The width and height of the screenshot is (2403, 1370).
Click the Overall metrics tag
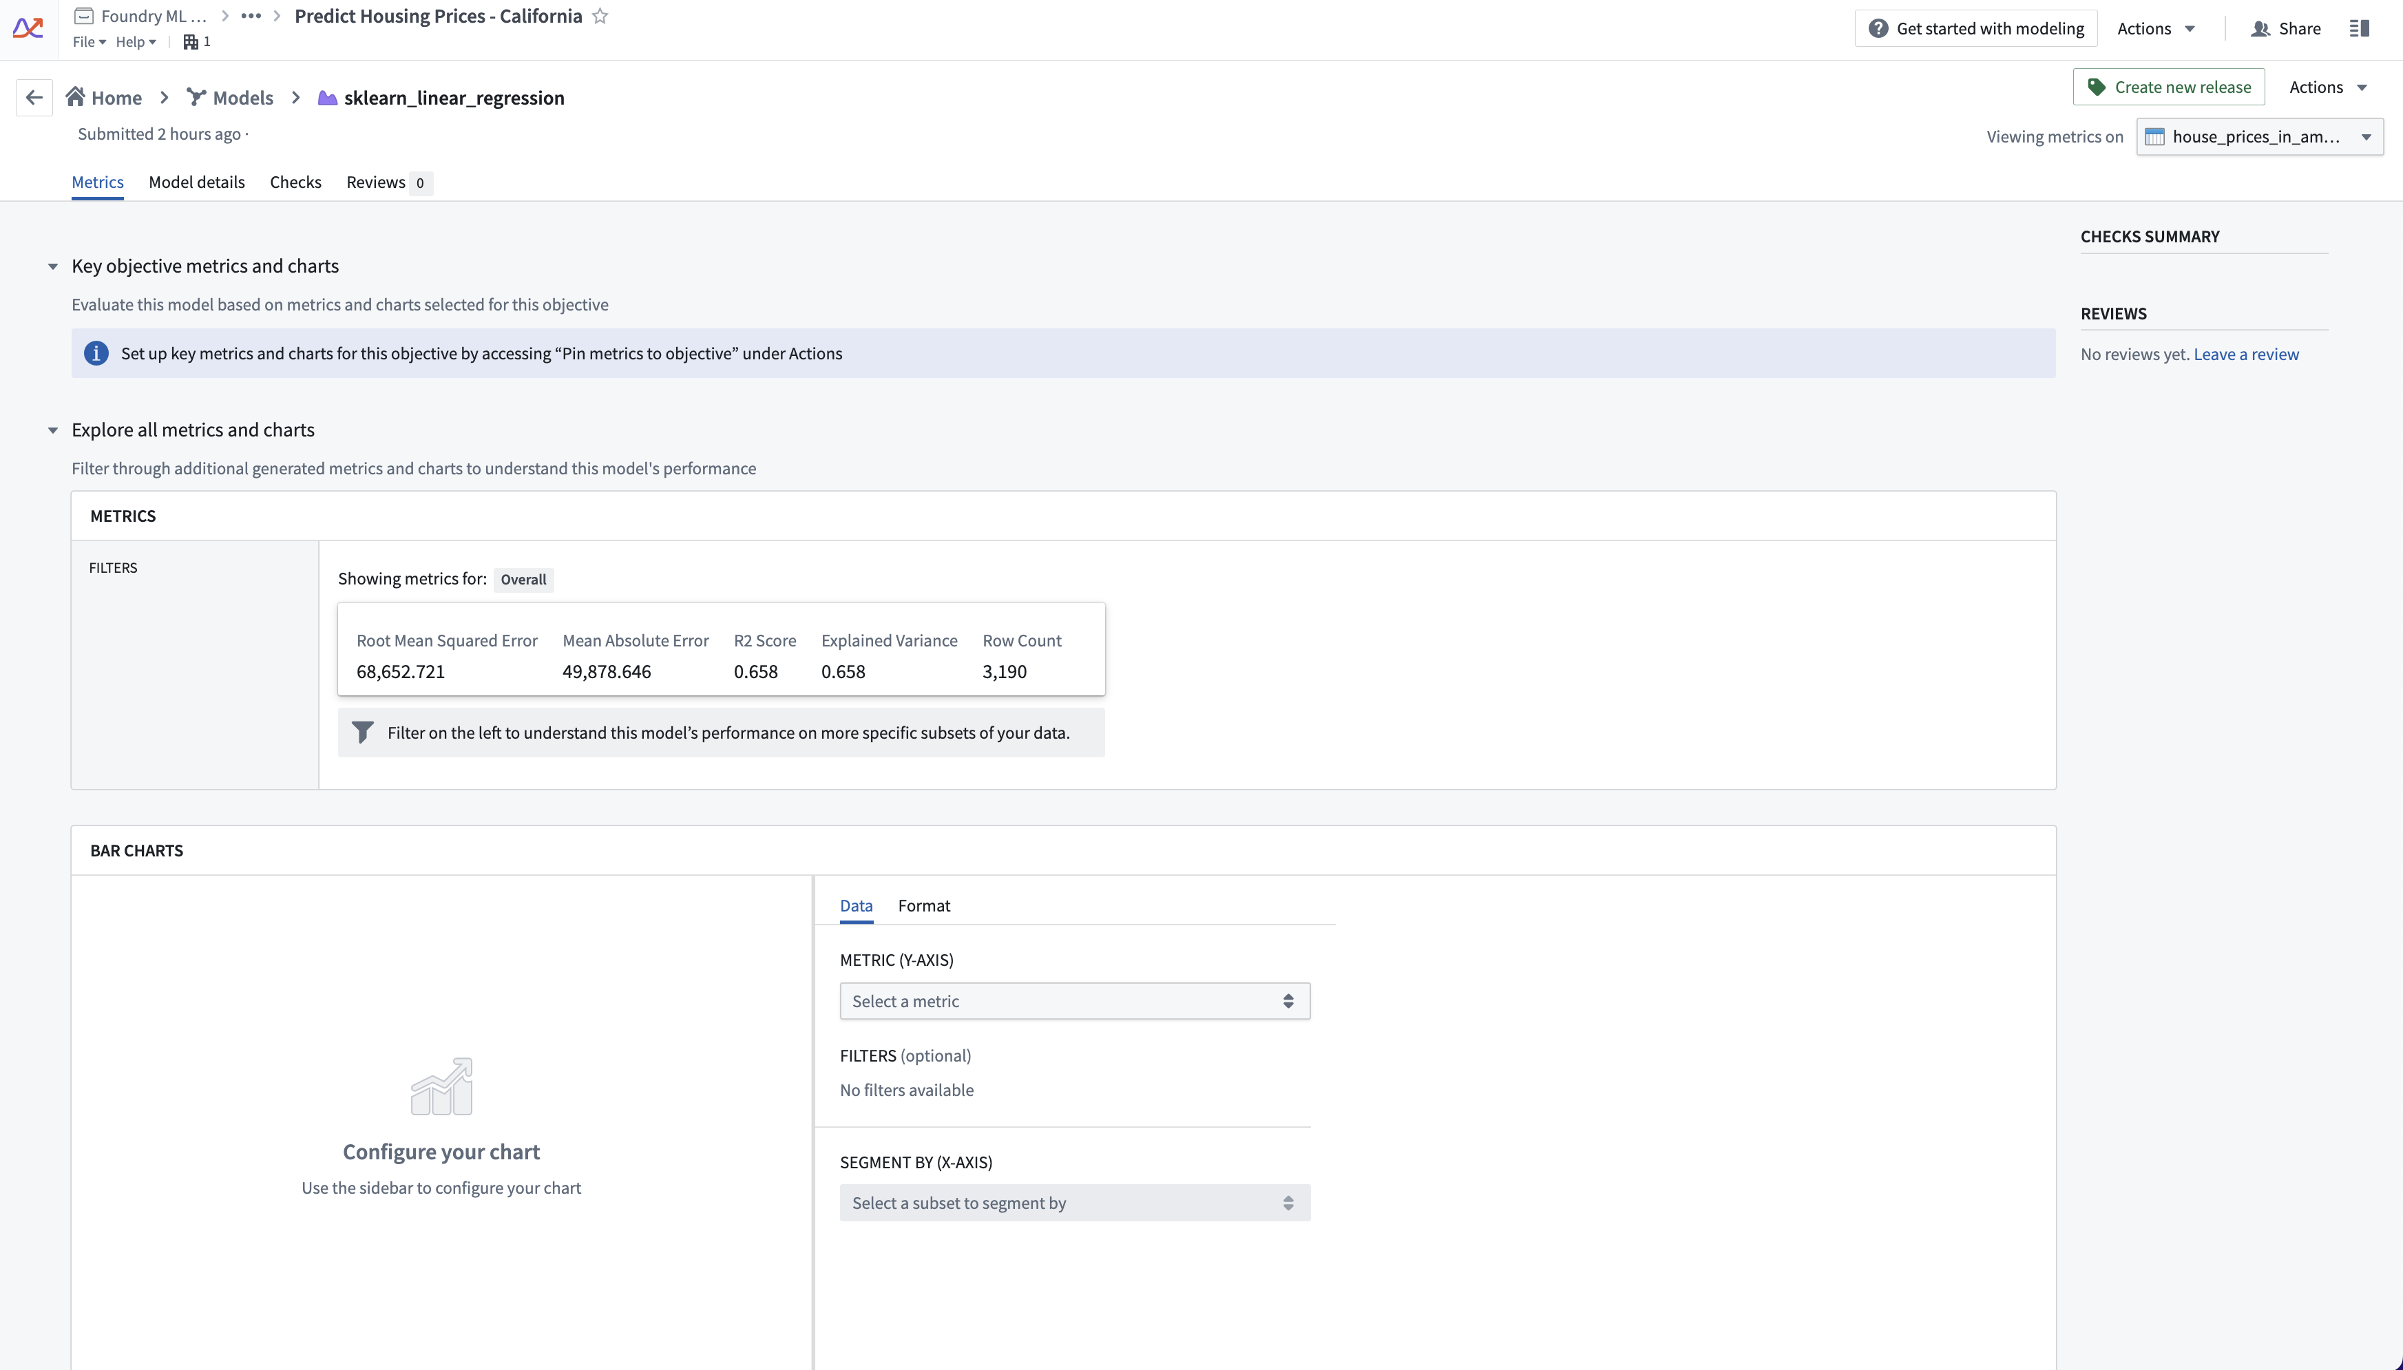[523, 580]
